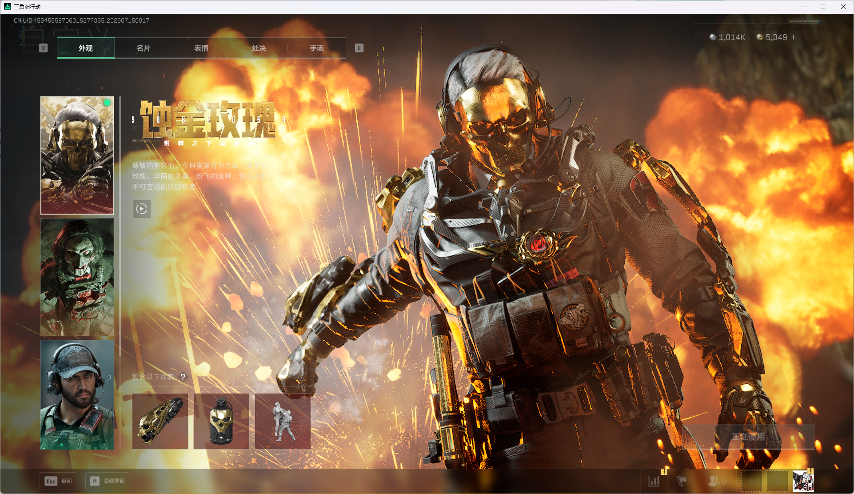Open the player avatar profile
Screen dimensions: 854x494
803,481
